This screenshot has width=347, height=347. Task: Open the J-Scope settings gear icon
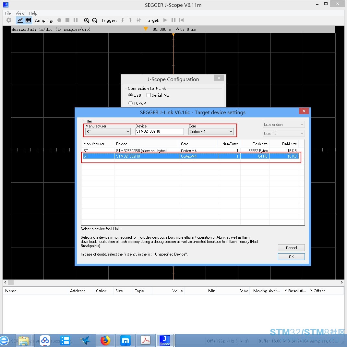[x=9, y=20]
